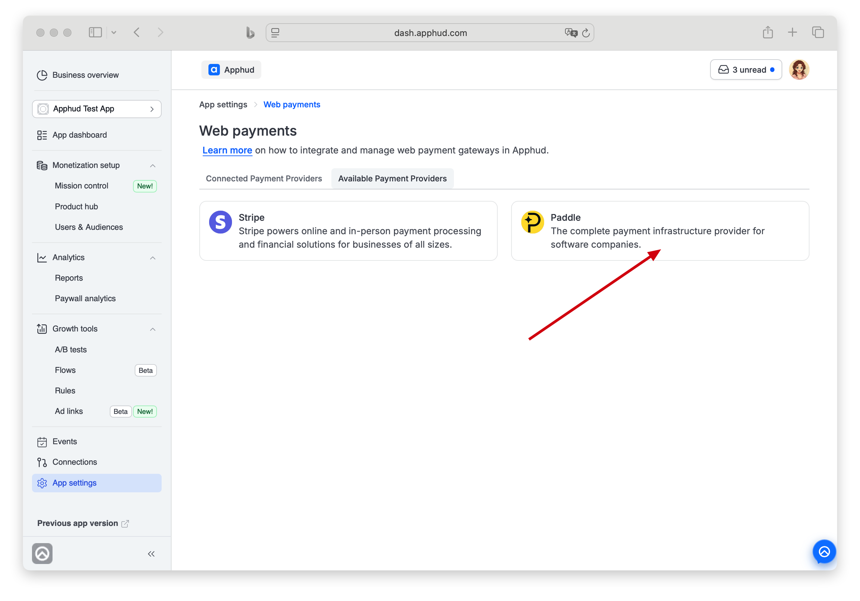
Task: Show Safari's tab overview
Action: (818, 32)
